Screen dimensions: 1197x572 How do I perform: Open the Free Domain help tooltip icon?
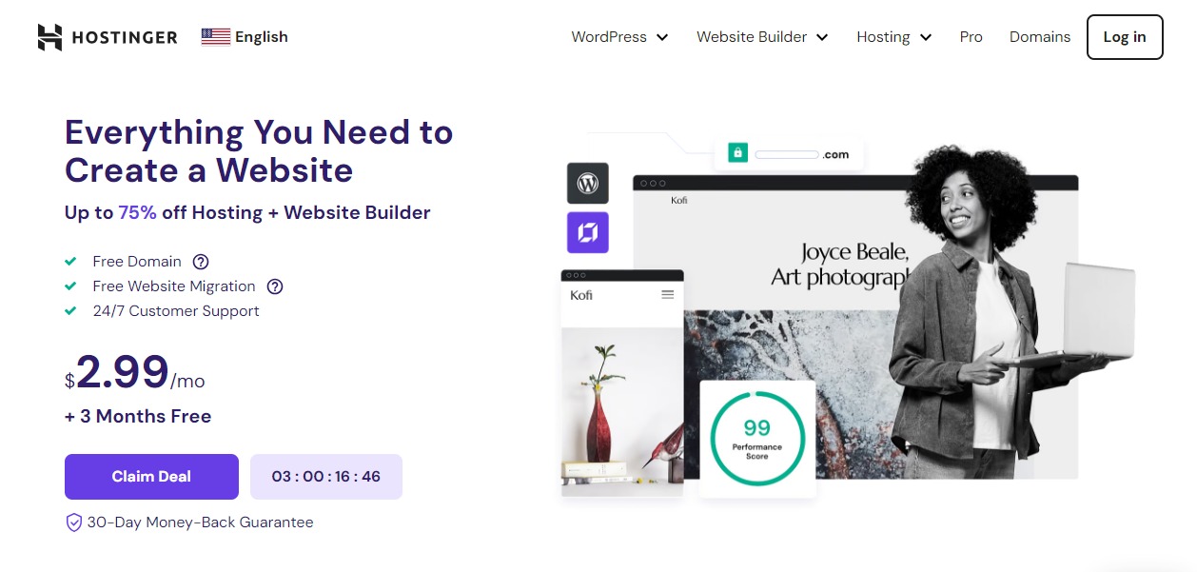pos(201,262)
